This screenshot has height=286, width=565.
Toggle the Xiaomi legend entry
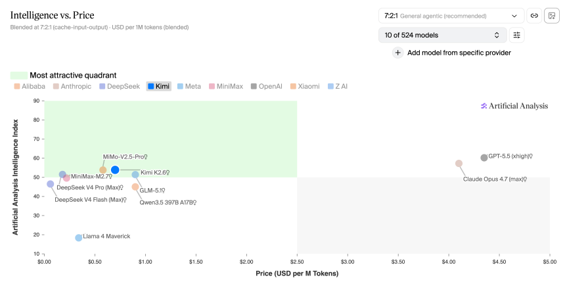pos(305,86)
